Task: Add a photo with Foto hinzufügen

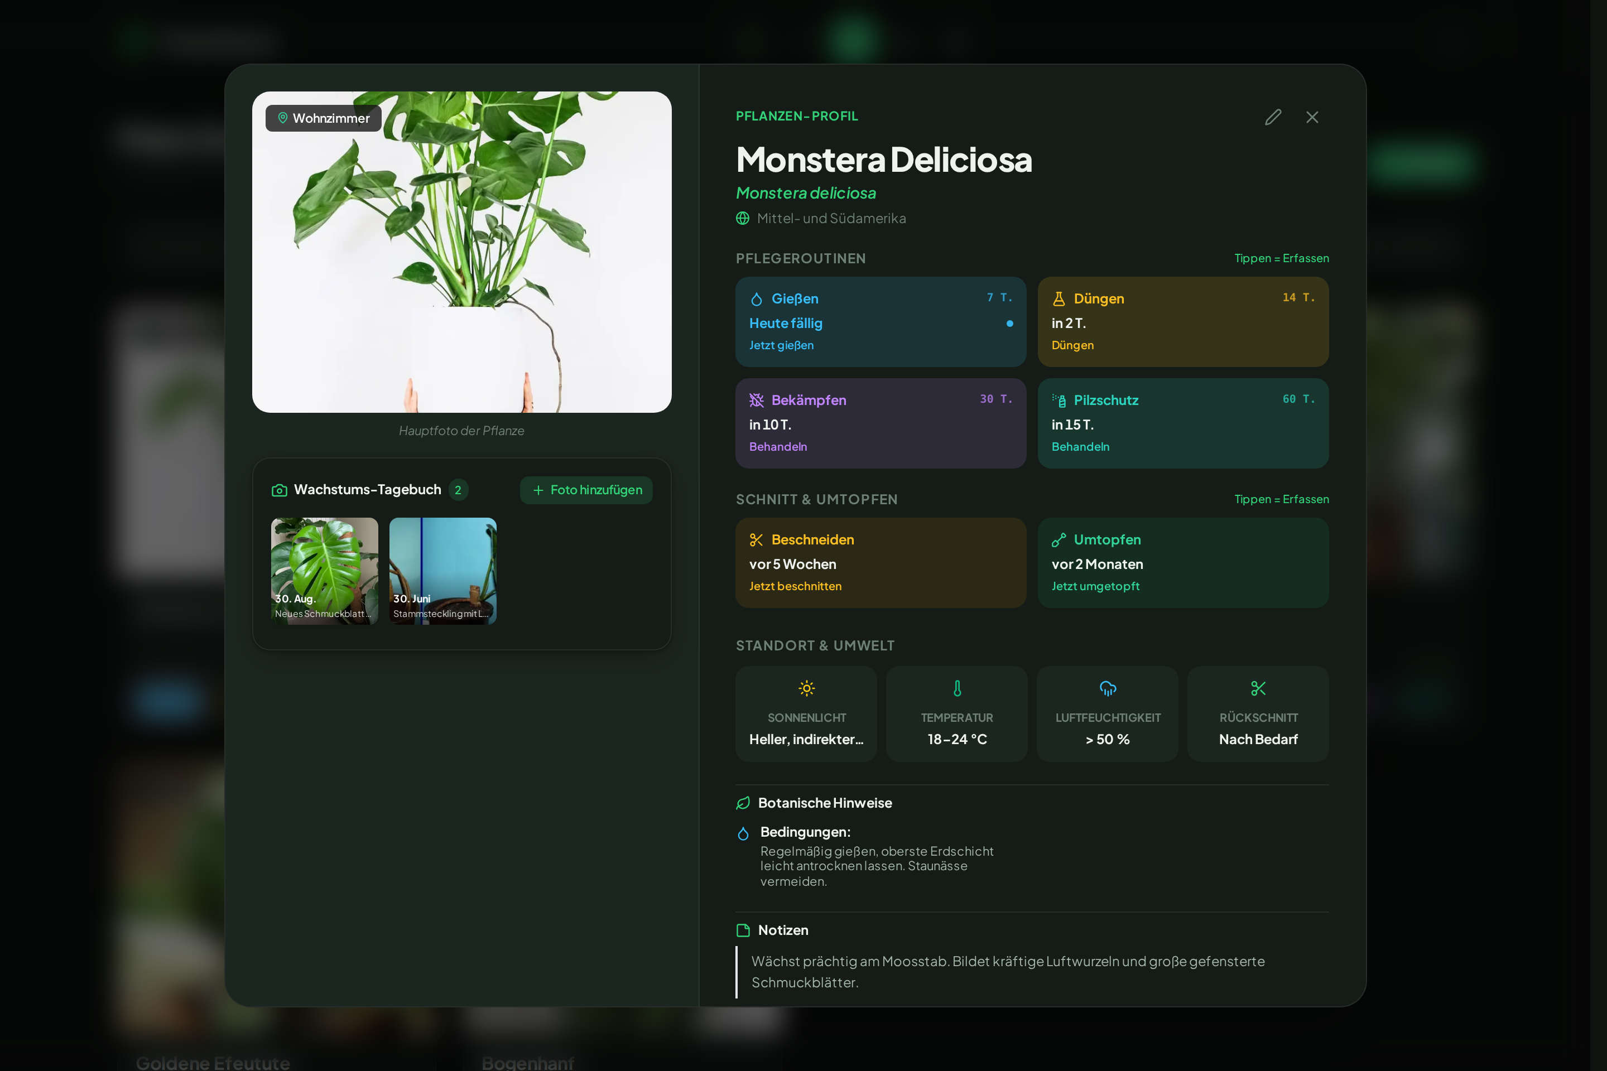Action: point(586,490)
